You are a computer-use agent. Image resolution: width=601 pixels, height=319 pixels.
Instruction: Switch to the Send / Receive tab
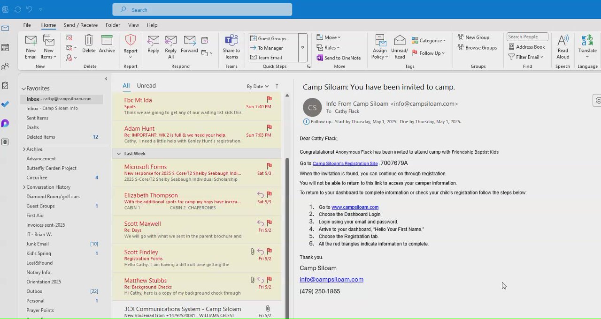pos(81,25)
